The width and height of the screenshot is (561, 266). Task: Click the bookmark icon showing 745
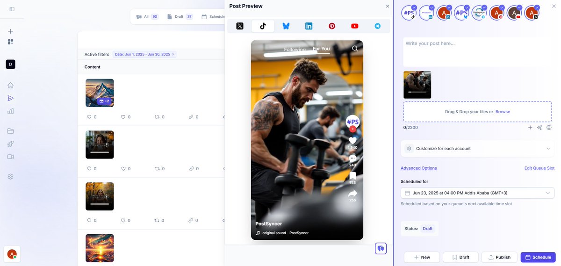click(352, 176)
